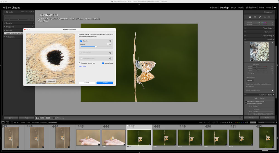This screenshot has height=153, width=279.
Task: Toggle Super Resolution checkbox
Action: point(81,58)
